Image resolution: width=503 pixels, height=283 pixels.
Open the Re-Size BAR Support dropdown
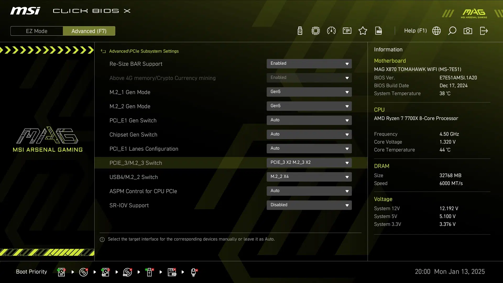309,64
